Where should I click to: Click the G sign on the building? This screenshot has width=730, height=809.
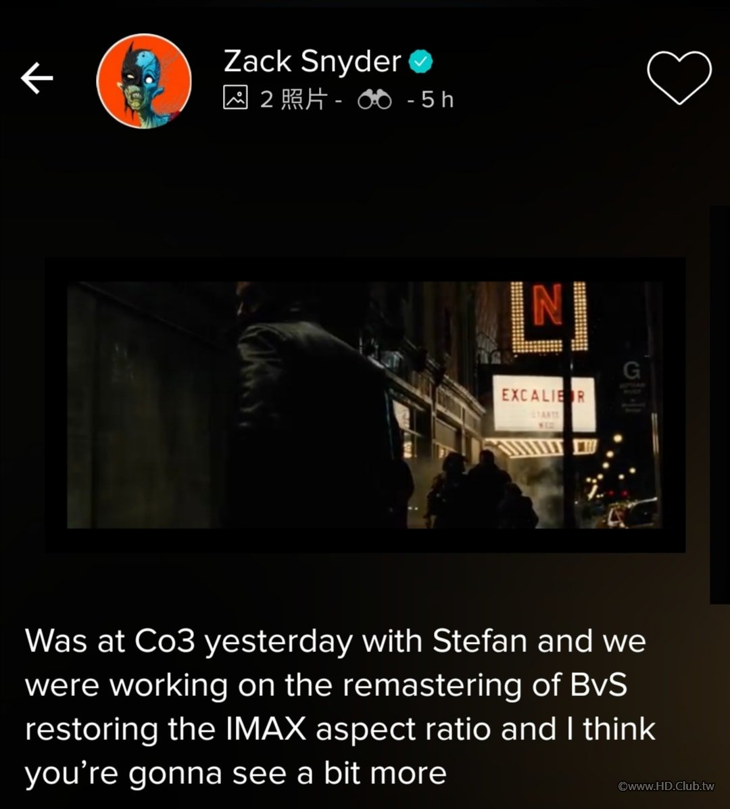[x=631, y=371]
